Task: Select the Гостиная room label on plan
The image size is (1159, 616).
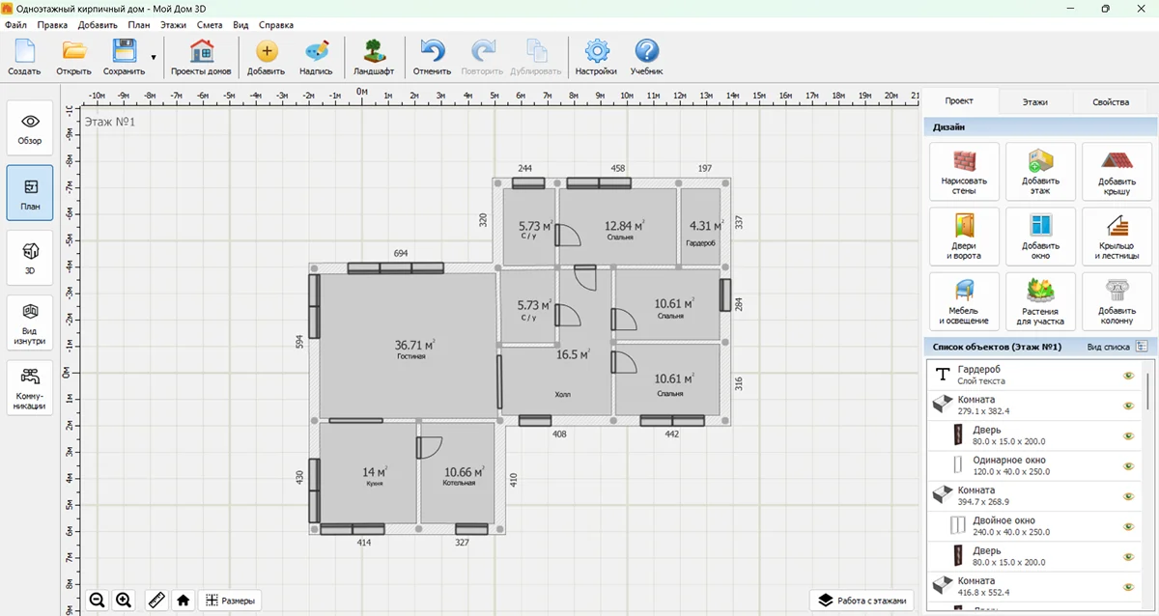Action: [x=410, y=356]
